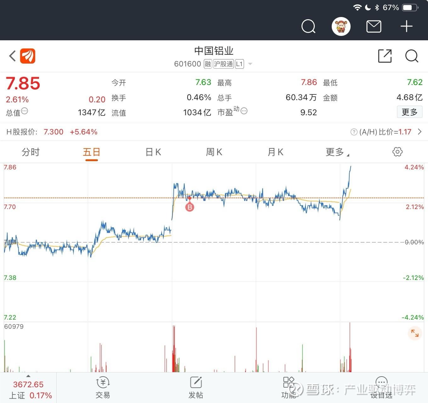Tap question mark beside A/H 比价

tap(354, 132)
